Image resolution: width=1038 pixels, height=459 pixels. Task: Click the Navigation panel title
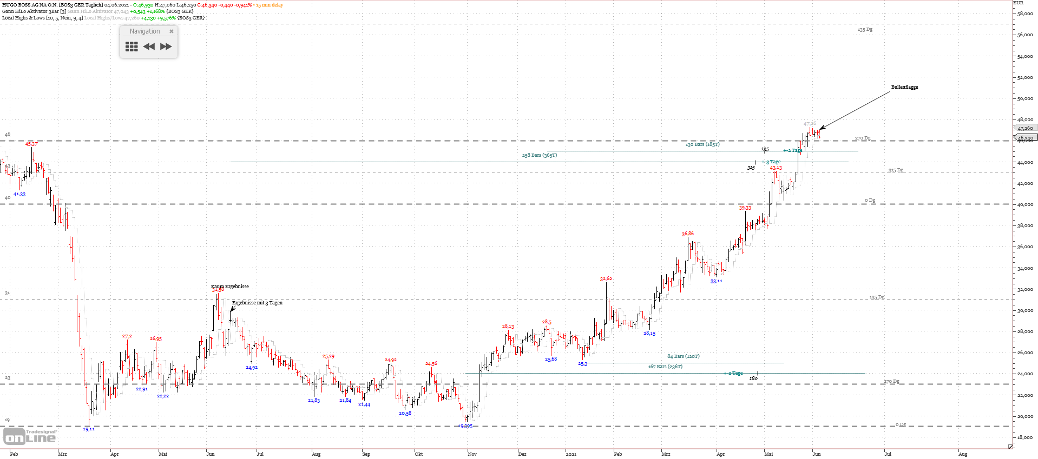144,31
